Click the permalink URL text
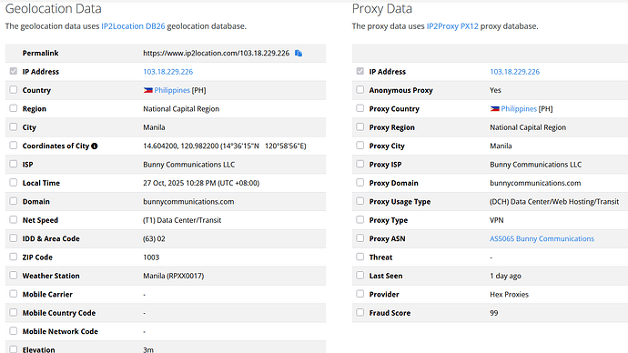 (217, 54)
